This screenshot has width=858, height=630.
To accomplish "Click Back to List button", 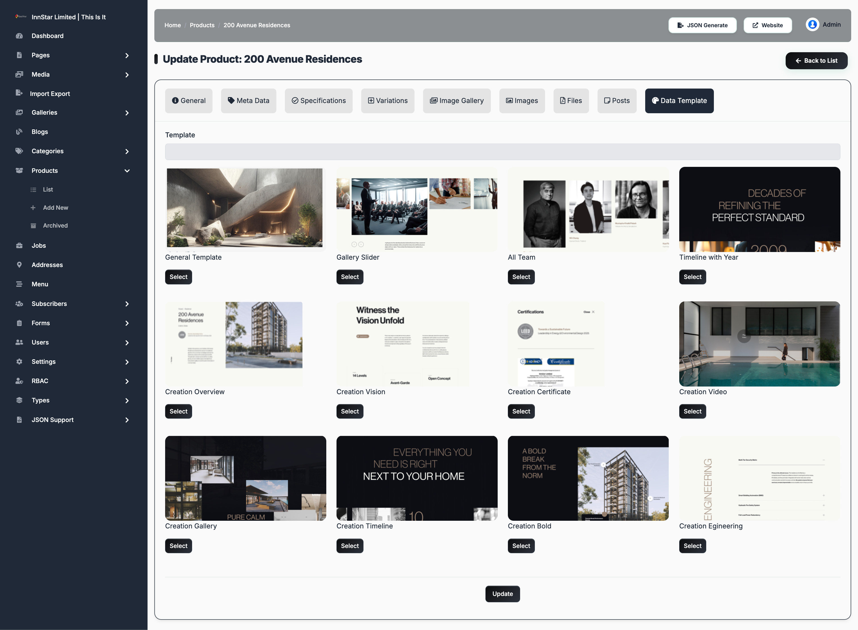I will (x=817, y=61).
